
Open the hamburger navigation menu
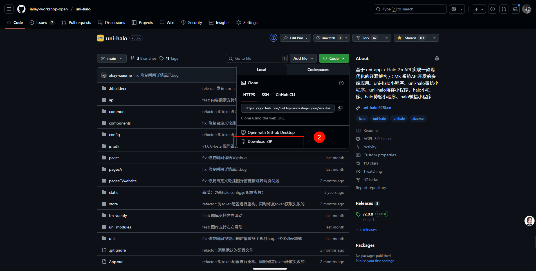pos(9,9)
